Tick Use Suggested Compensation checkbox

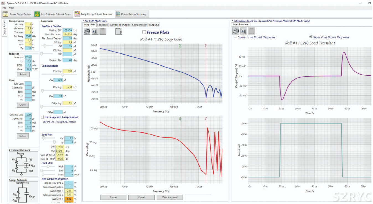tap(42, 117)
